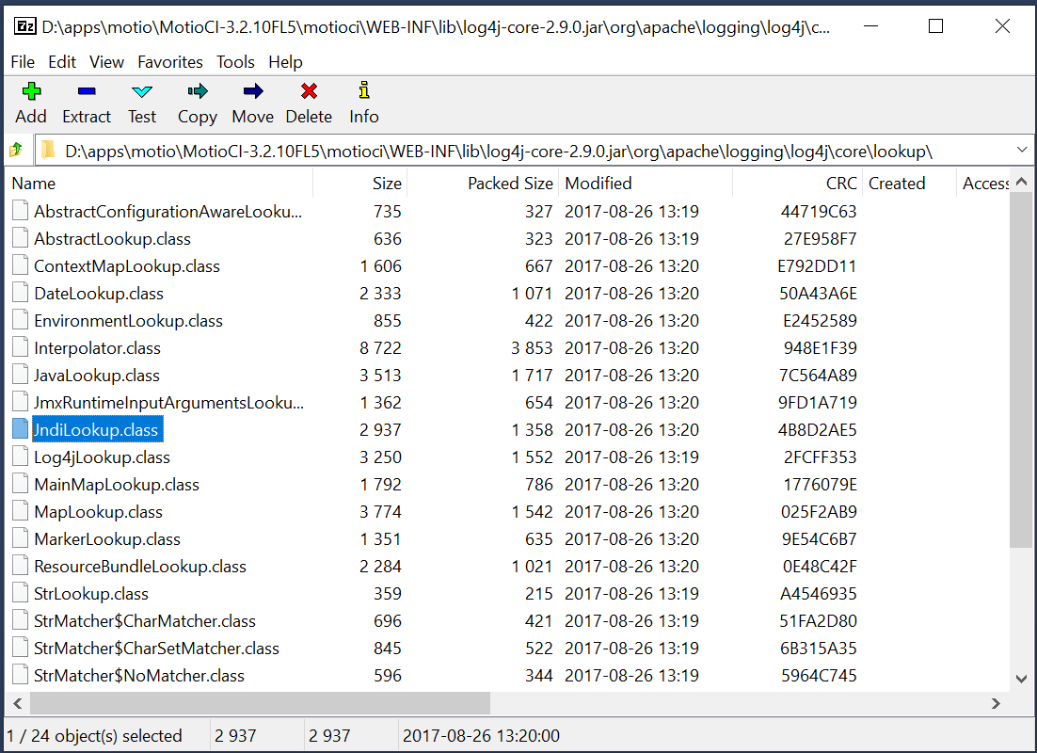This screenshot has width=1037, height=753.
Task: Click file icon of StrLookup.class
Action: (21, 593)
